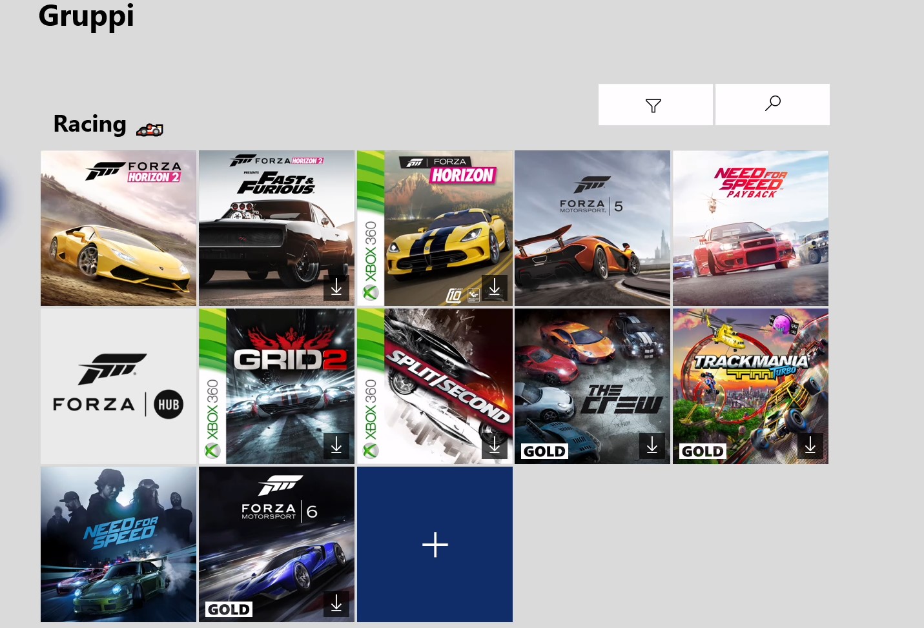Click Xbox 360 banner on GRID 2 tile

coord(212,386)
